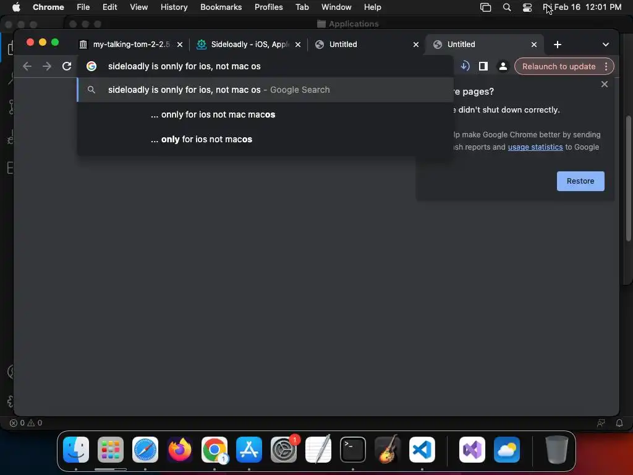Open the Trash in the dock
The width and height of the screenshot is (633, 475).
click(x=557, y=450)
